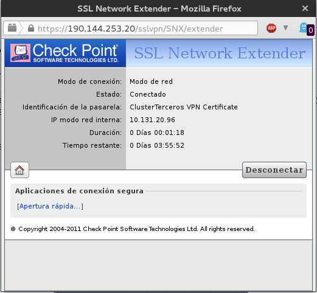
Task: Close the Firefox window
Action: click(305, 9)
